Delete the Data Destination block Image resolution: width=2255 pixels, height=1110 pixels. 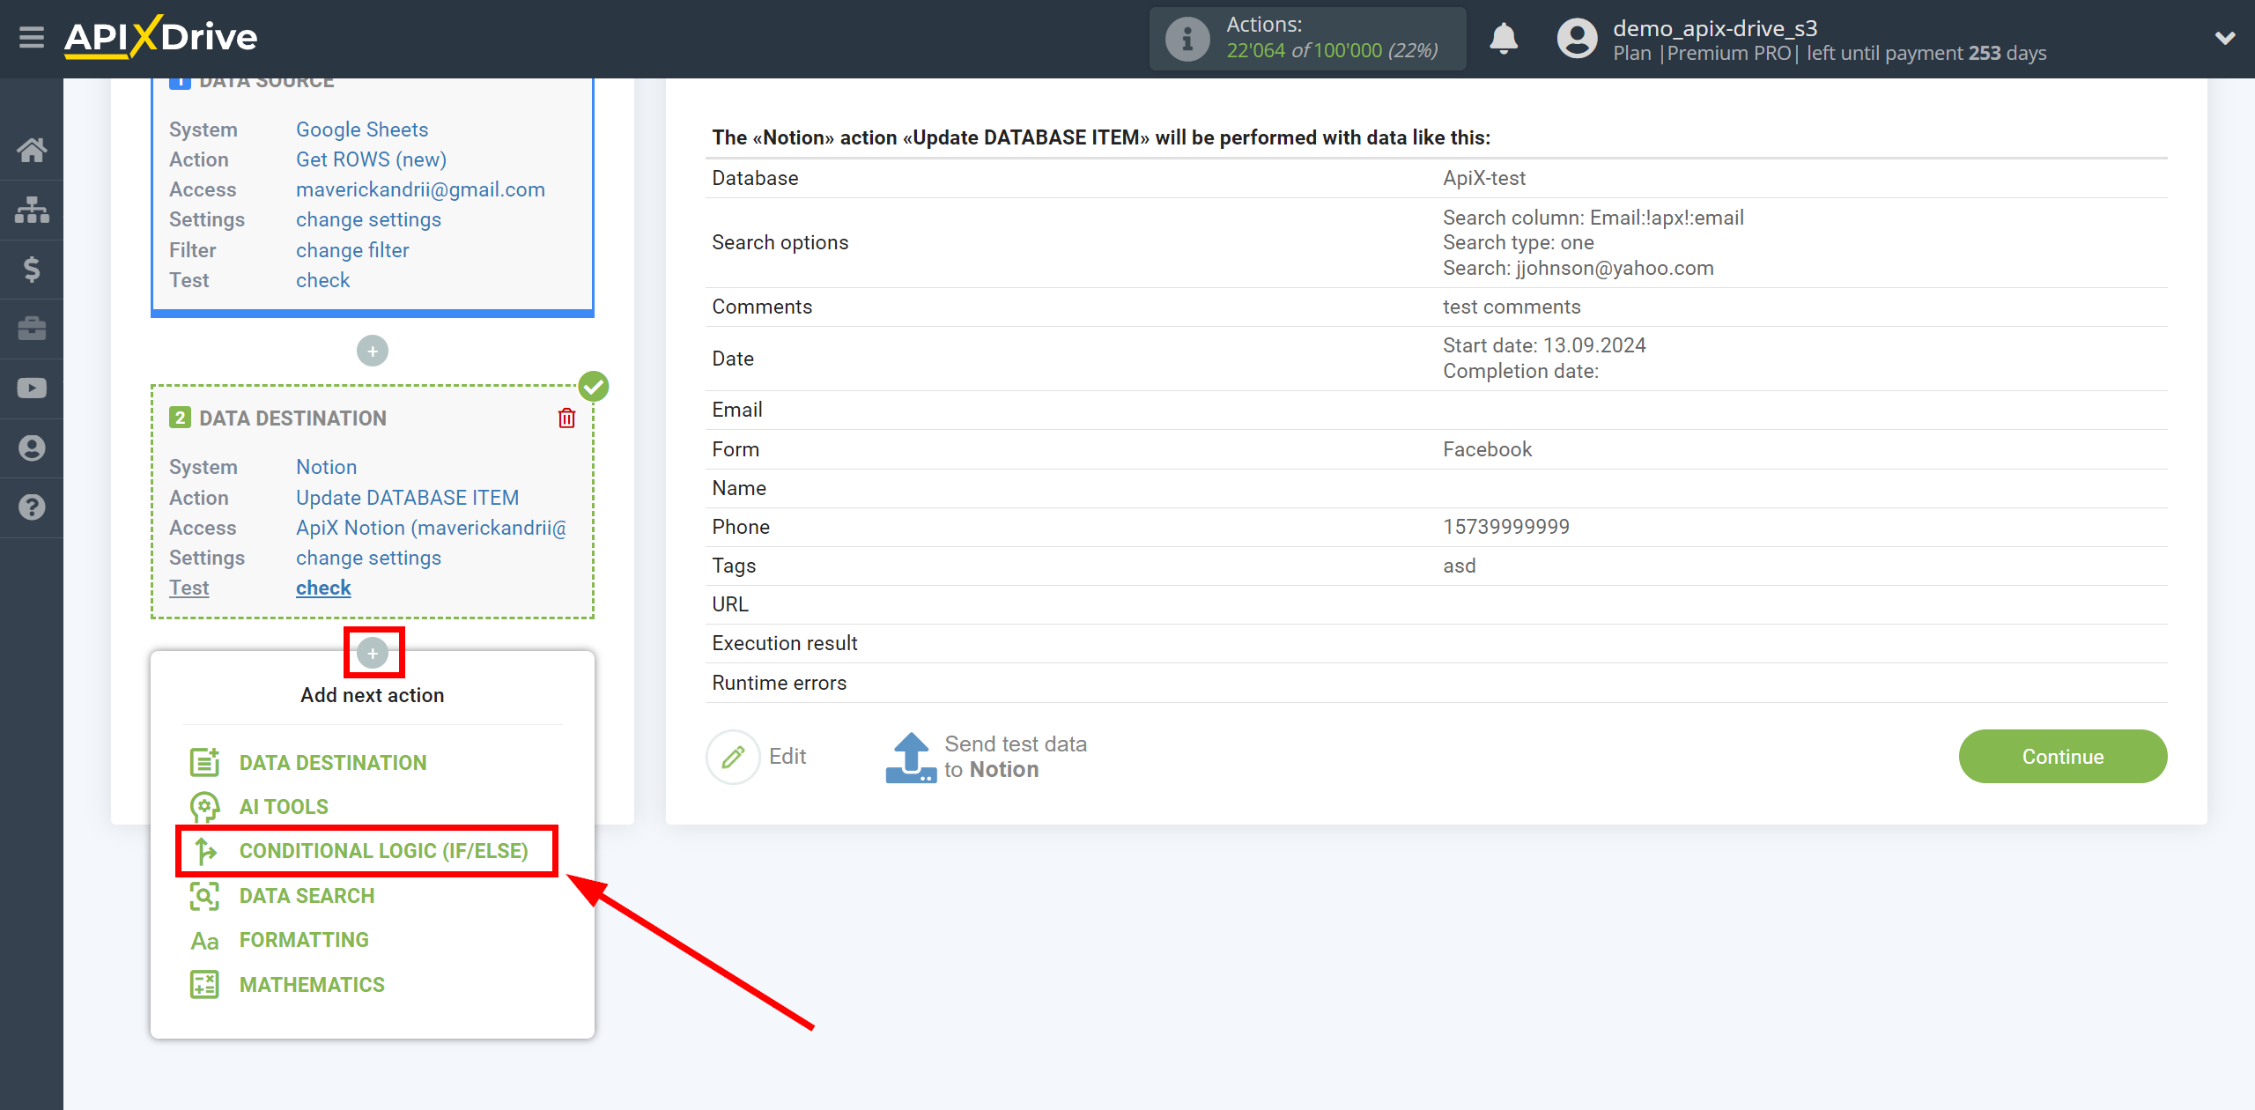click(566, 418)
